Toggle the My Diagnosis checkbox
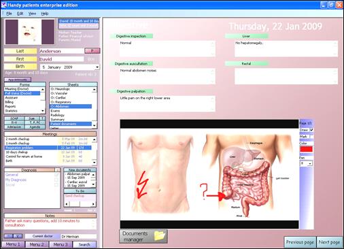This screenshot has height=249, width=344. [56, 180]
